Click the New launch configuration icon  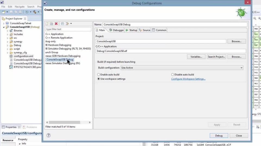pyautogui.click(x=47, y=24)
